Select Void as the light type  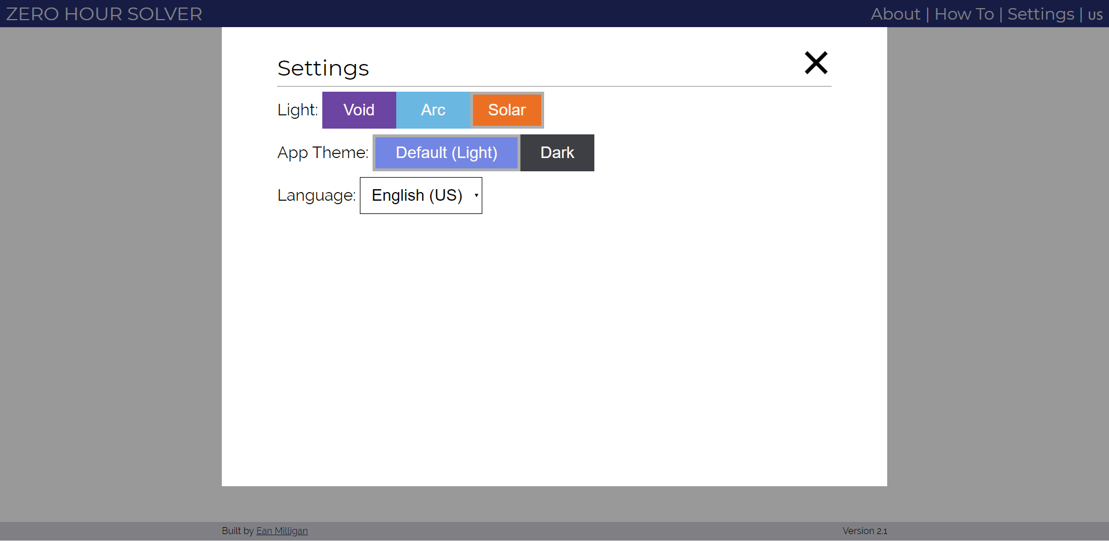359,110
